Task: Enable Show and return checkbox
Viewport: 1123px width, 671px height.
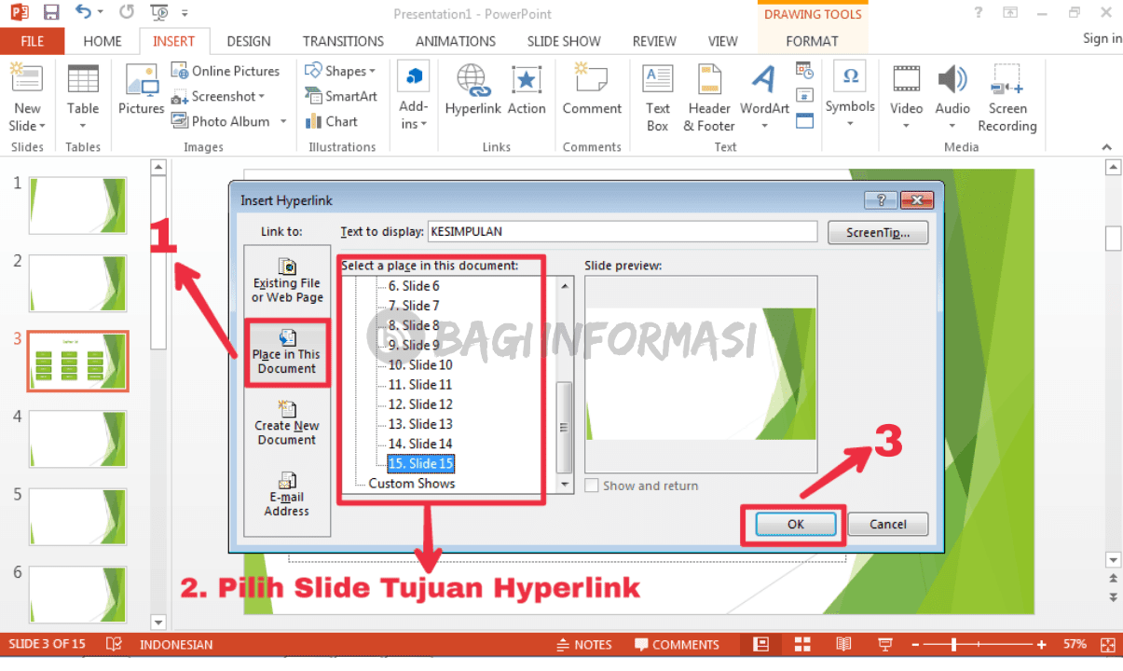Action: coord(591,486)
